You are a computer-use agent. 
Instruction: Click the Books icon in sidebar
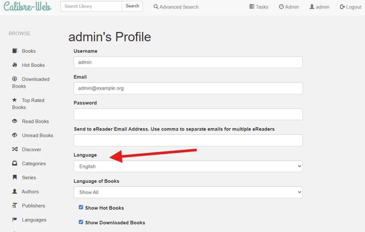point(15,51)
